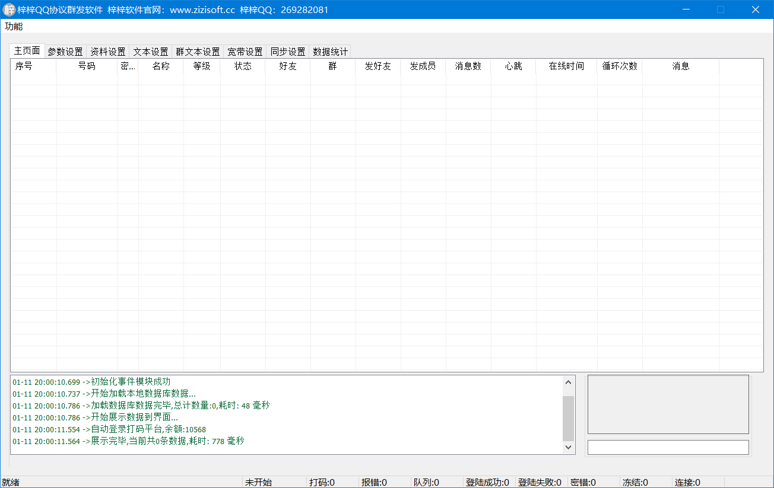
Task: Switch to the 参数设置 tab
Action: pyautogui.click(x=65, y=52)
